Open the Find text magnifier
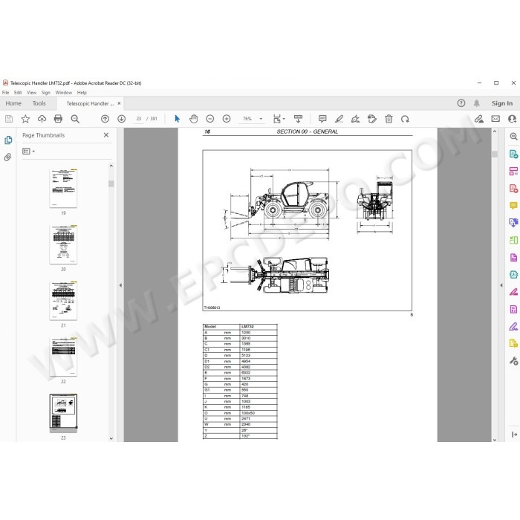 pyautogui.click(x=75, y=119)
